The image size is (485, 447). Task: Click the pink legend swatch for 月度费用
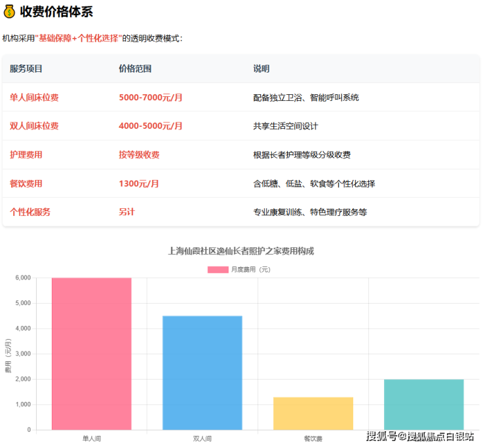[218, 269]
